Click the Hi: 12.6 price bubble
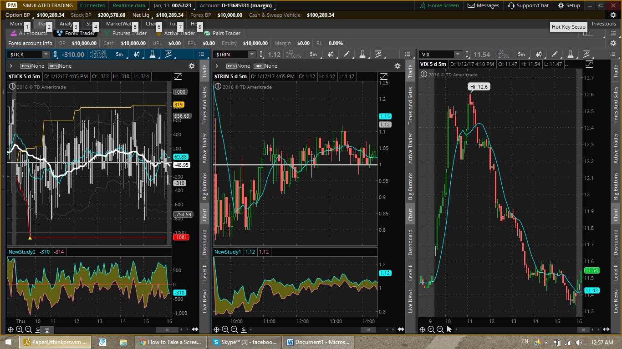622x349 pixels. [x=479, y=86]
